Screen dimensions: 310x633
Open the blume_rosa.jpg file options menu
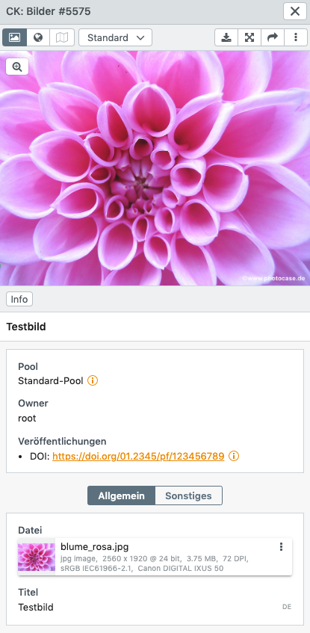point(281,546)
